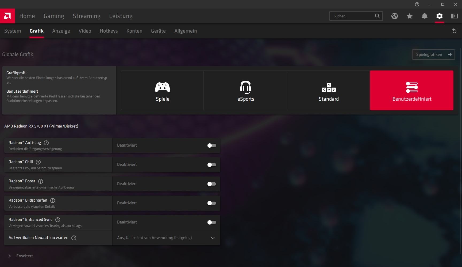Image resolution: width=462 pixels, height=267 pixels.
Task: Show help for Radeon Anti-Lag
Action: 46,143
